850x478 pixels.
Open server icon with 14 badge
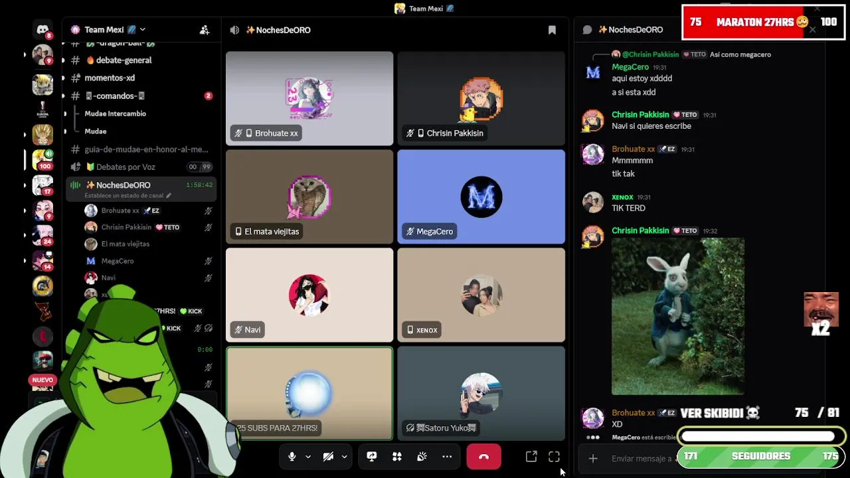(x=42, y=261)
